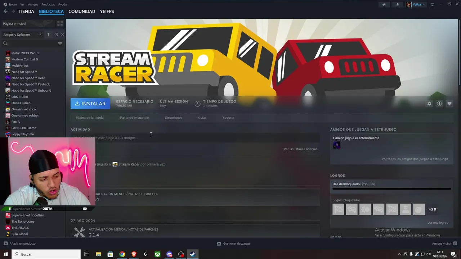This screenshot has width=461, height=259.
Task: Open Discusiones tab
Action: point(174,118)
